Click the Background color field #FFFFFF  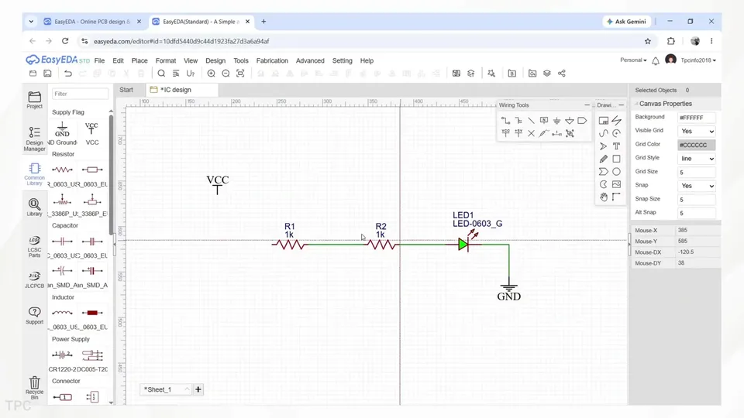point(696,118)
